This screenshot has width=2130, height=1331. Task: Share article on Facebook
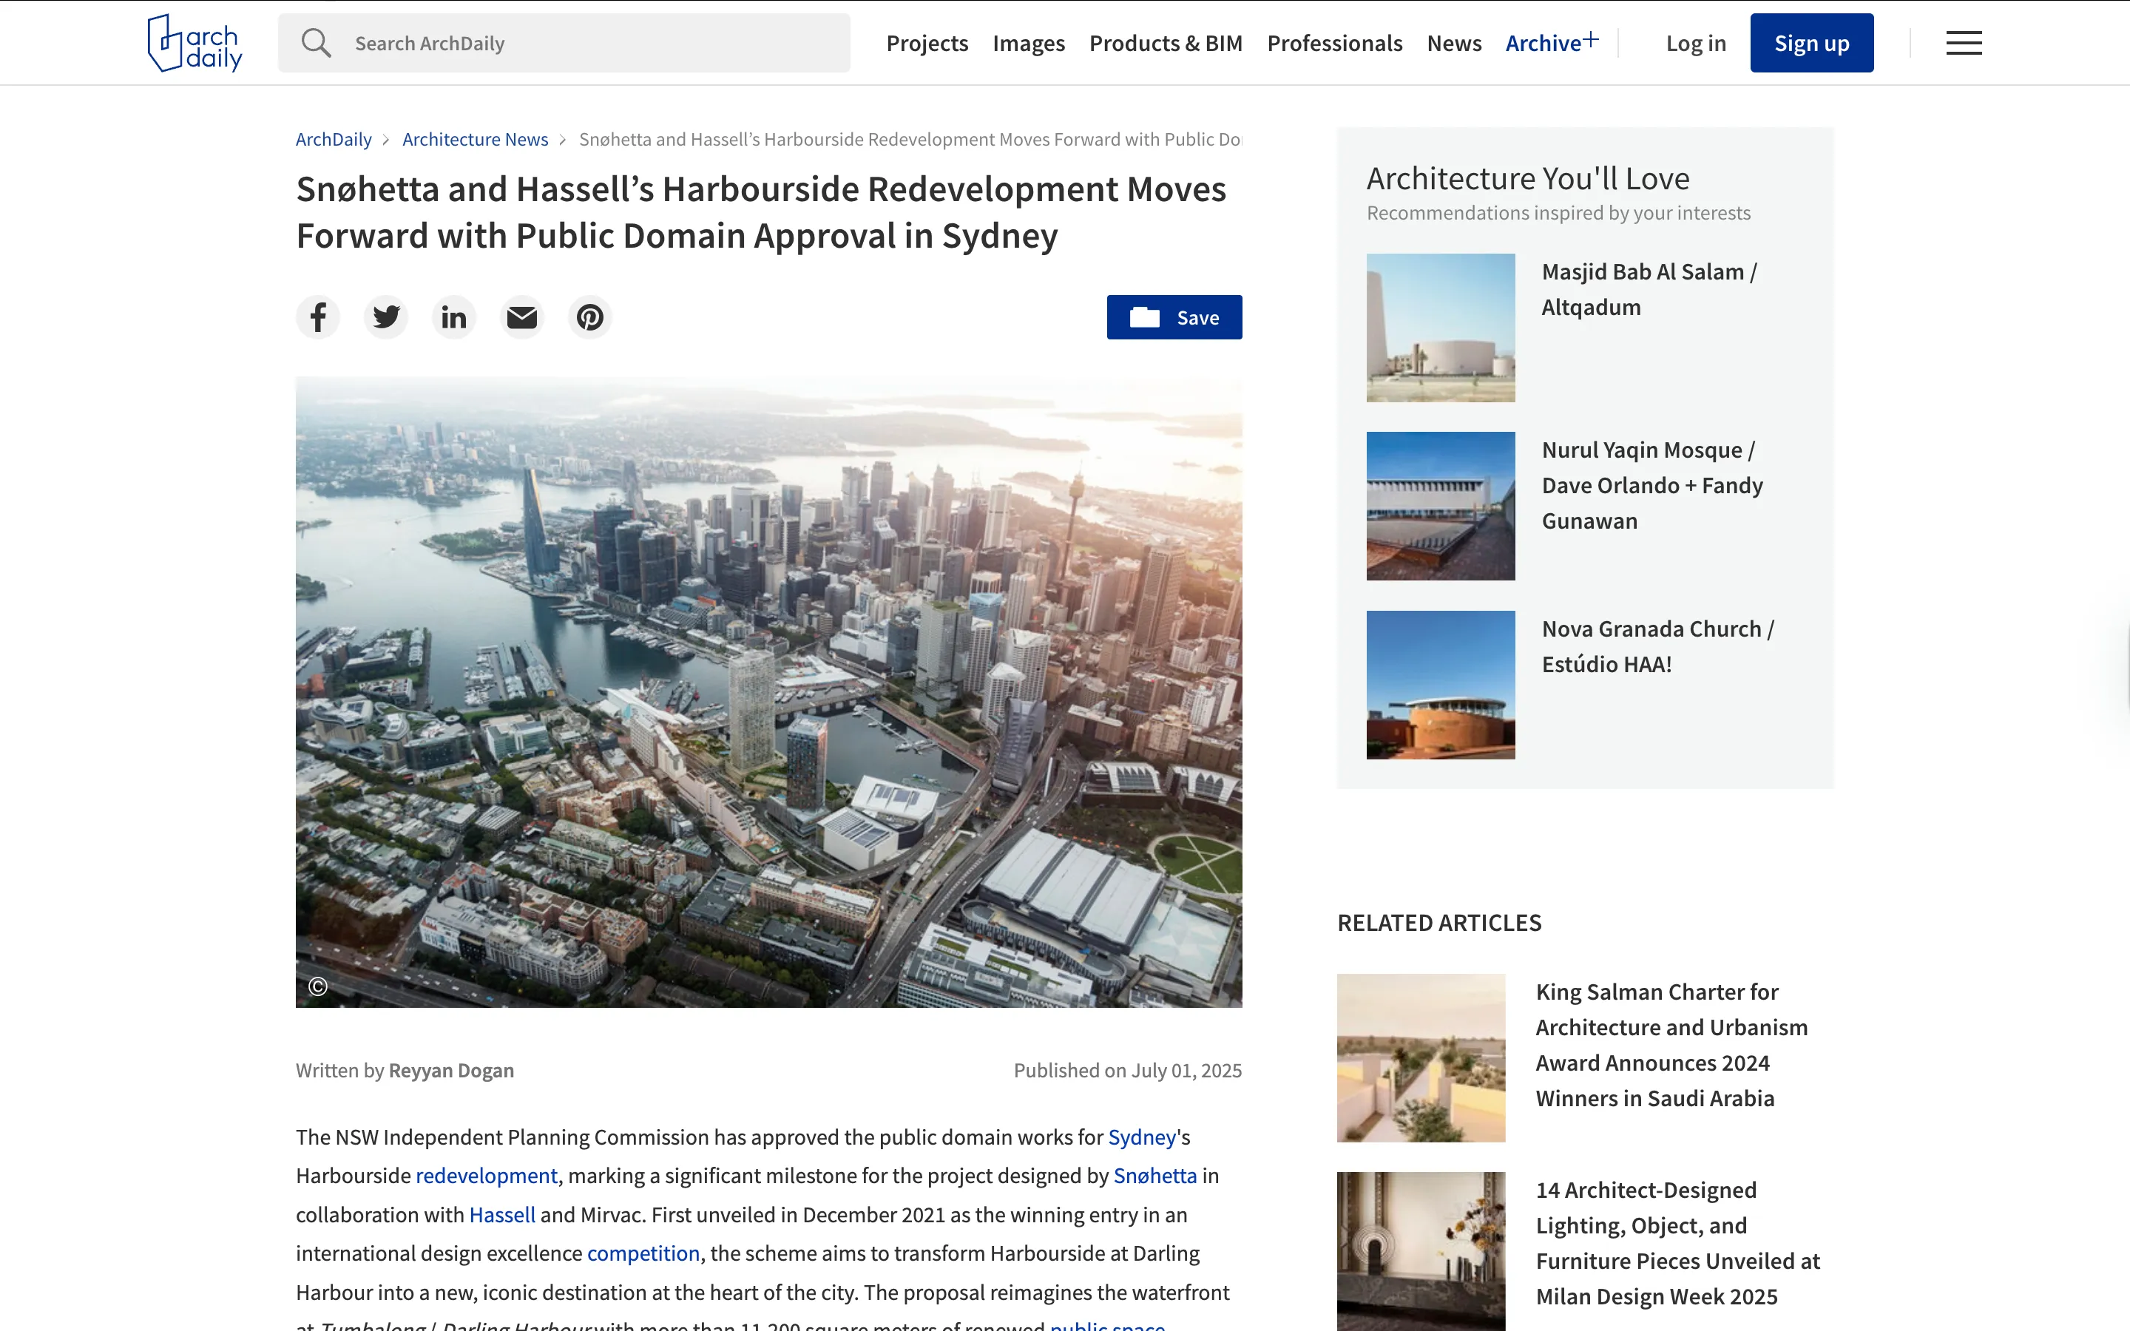(318, 317)
